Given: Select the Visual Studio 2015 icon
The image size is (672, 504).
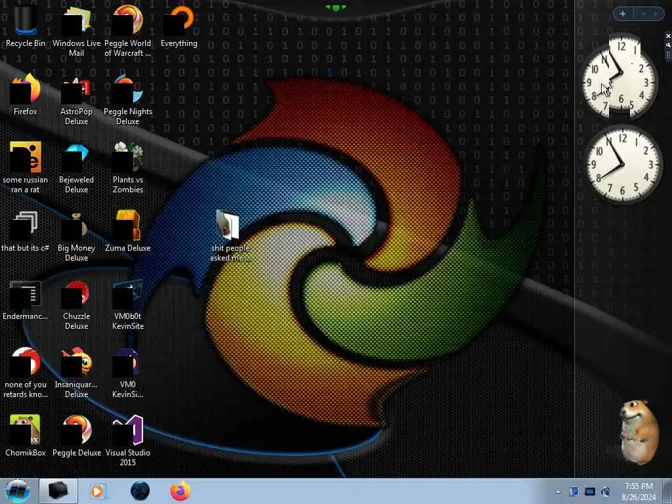Looking at the screenshot, I should [x=128, y=439].
